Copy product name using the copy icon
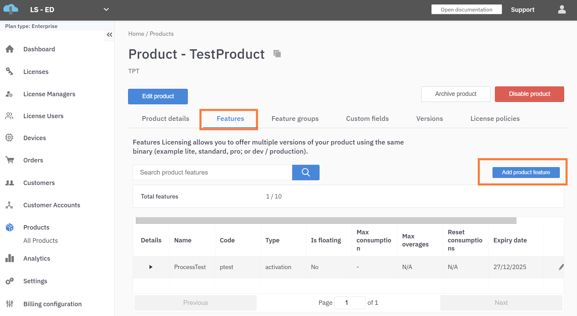Viewport: 577px width, 316px height. click(277, 54)
